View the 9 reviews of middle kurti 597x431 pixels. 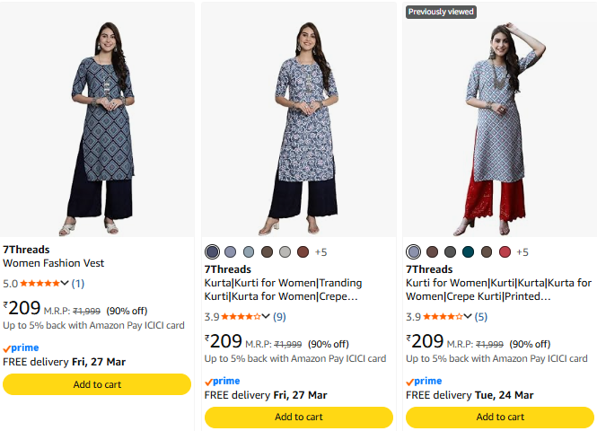pyautogui.click(x=280, y=316)
